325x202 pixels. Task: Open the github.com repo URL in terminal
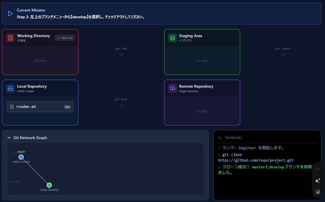click(x=256, y=160)
